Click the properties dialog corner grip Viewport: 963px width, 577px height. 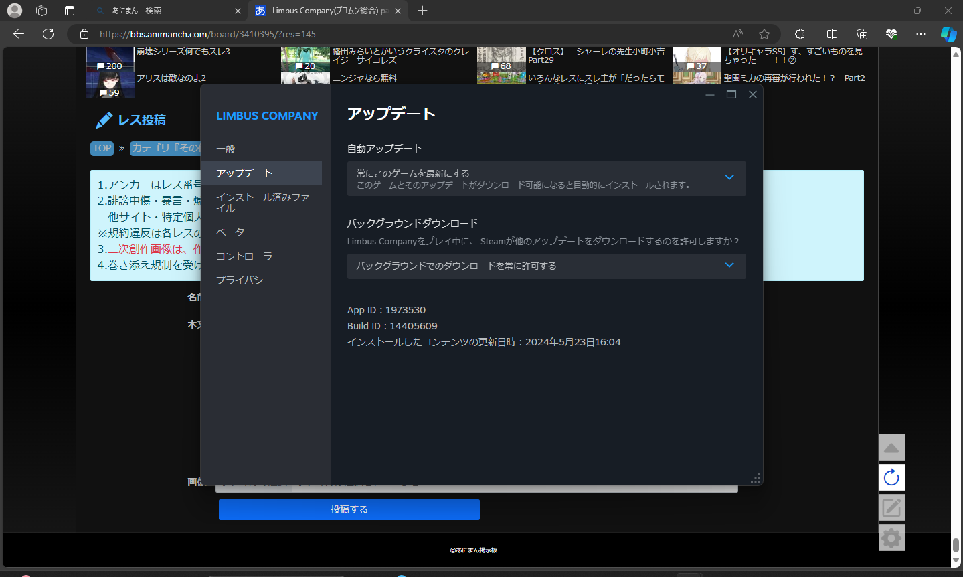pyautogui.click(x=756, y=478)
